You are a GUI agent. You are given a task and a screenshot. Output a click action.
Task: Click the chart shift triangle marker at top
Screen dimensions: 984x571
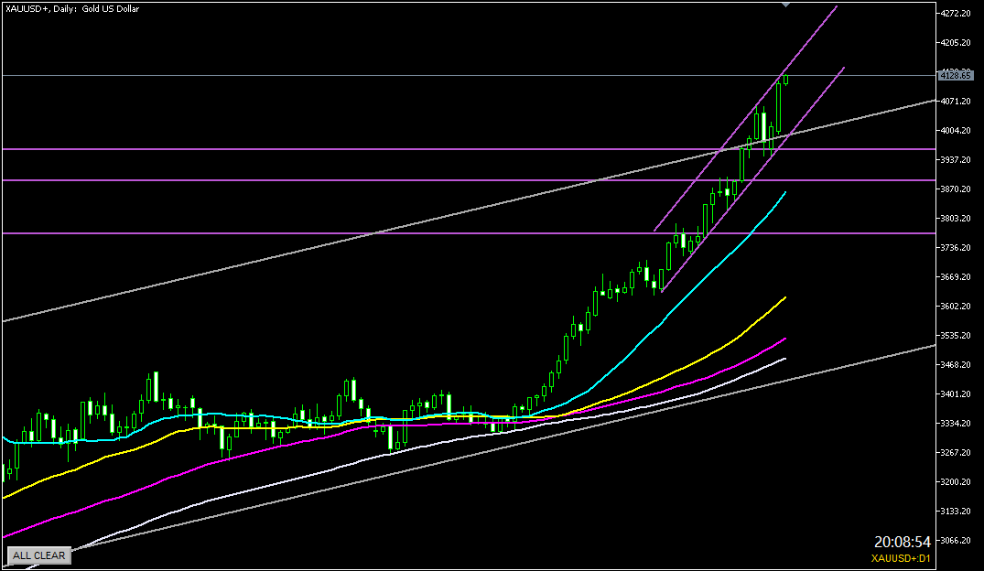point(785,5)
